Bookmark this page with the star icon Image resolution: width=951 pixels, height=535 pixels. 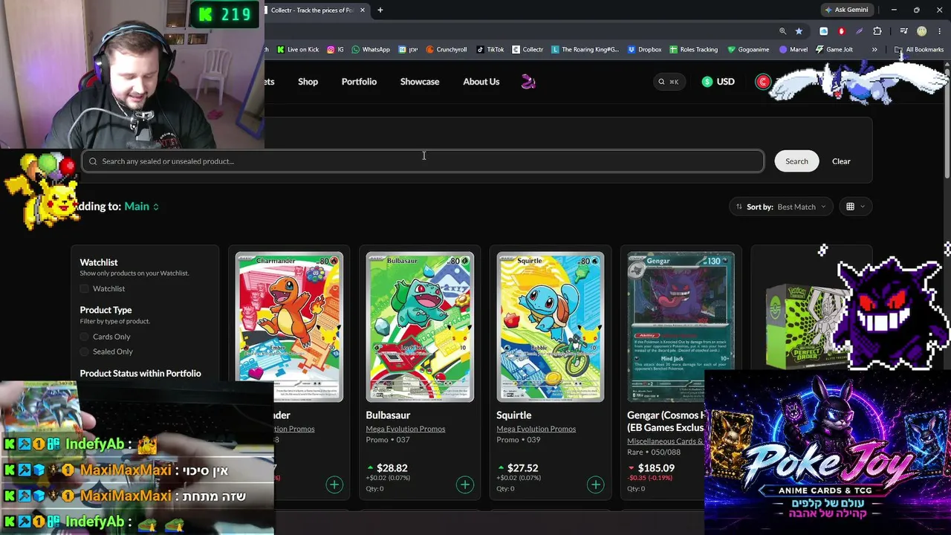point(799,31)
